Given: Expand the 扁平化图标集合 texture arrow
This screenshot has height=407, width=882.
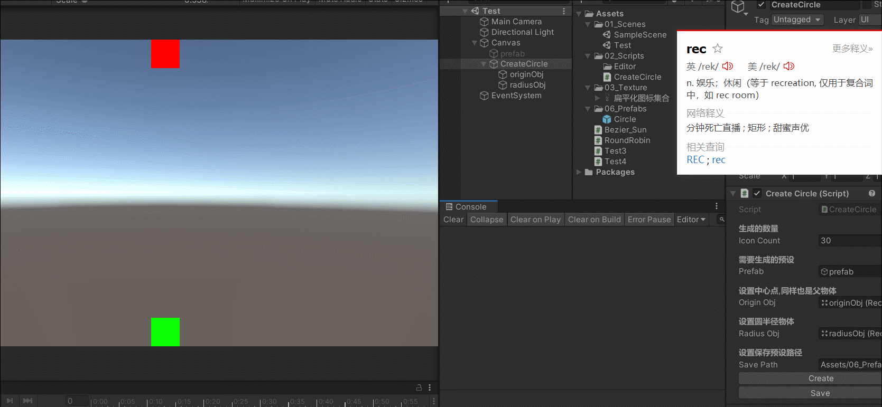Looking at the screenshot, I should coord(597,98).
